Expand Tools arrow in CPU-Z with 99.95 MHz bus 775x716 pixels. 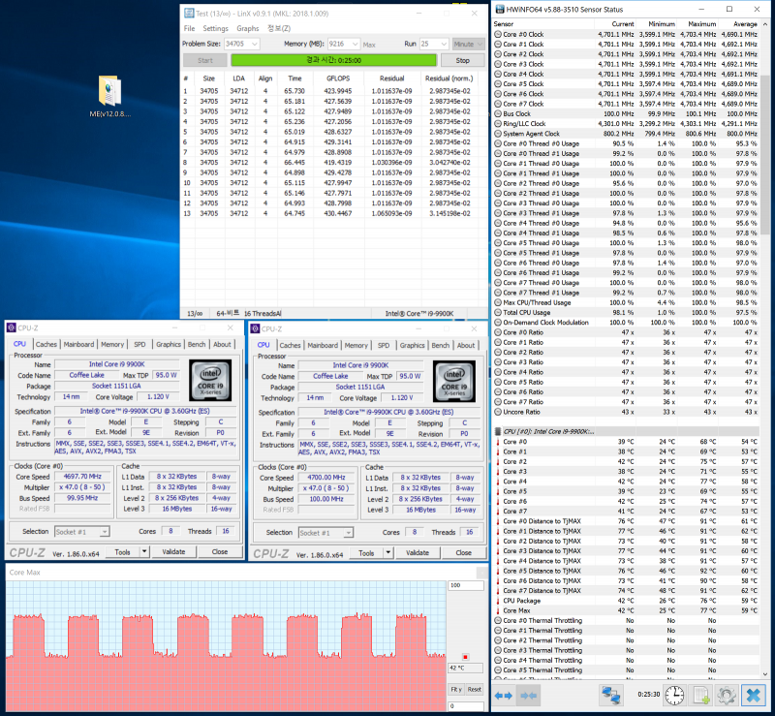pos(144,552)
